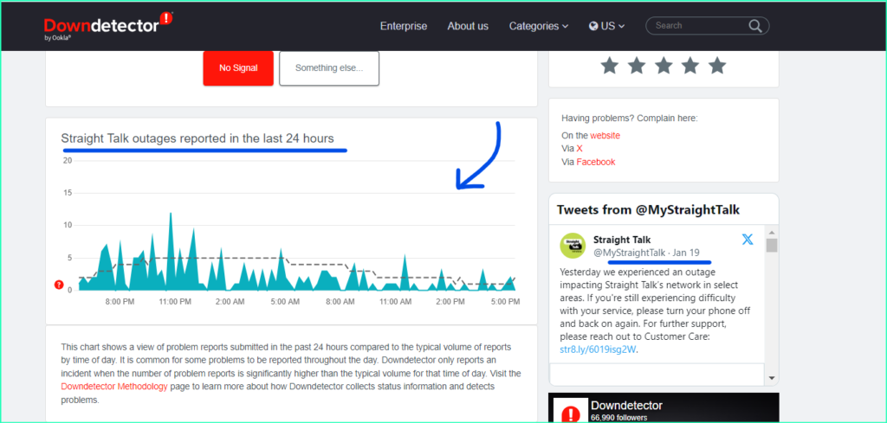Rate with the third star
This screenshot has height=423, width=887.
coord(664,66)
